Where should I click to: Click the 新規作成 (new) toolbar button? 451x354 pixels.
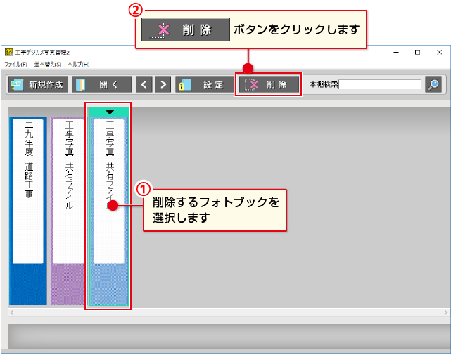(x=37, y=84)
